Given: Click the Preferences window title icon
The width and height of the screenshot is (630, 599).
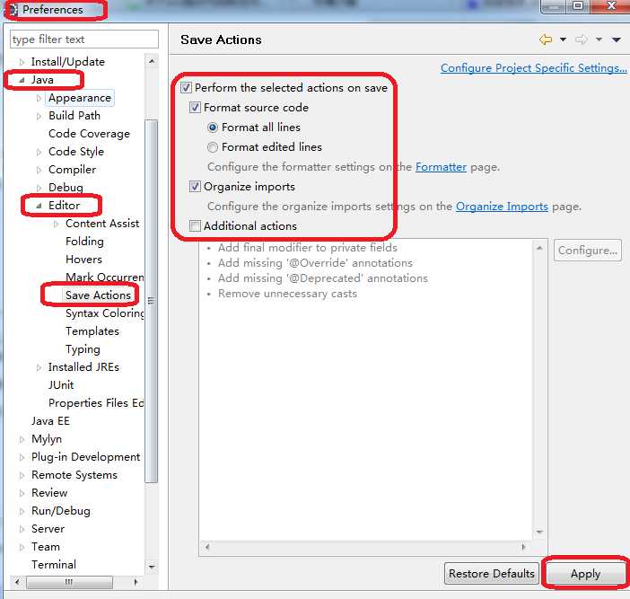Looking at the screenshot, I should [13, 10].
